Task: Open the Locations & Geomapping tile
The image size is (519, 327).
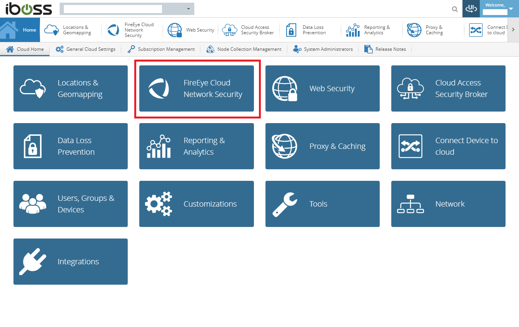Action: [x=70, y=88]
